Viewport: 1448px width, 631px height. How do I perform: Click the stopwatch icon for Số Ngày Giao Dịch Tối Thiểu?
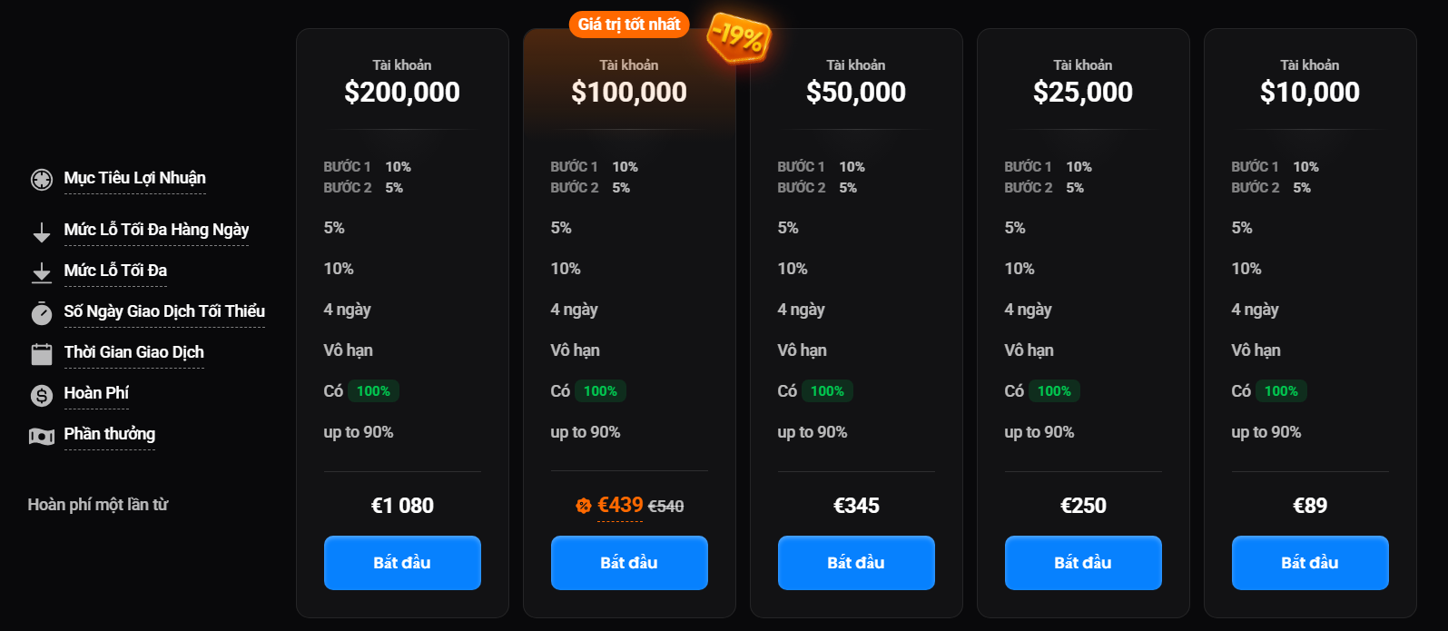[x=42, y=313]
